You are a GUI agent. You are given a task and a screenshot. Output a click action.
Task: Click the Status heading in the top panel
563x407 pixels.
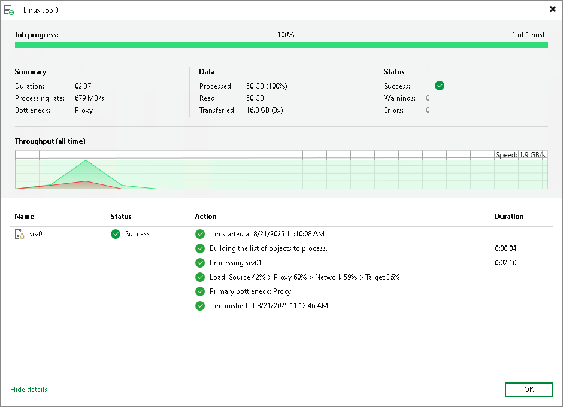[x=394, y=72]
